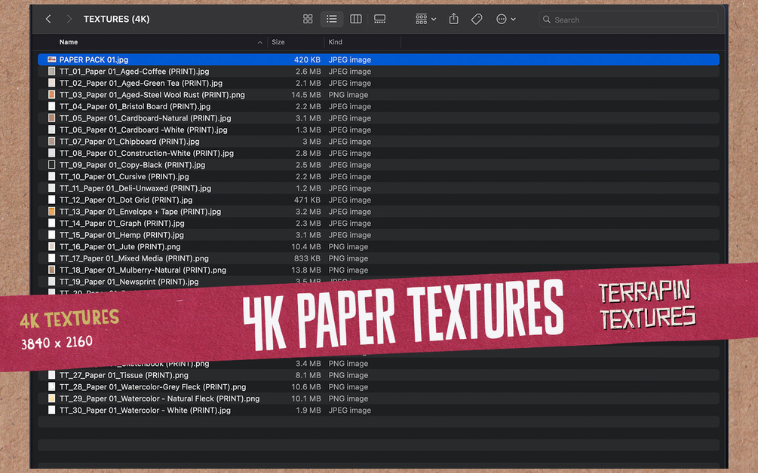Select TT_05 Cardboard-Natural file
Image resolution: width=758 pixels, height=473 pixels.
pyautogui.click(x=379, y=117)
